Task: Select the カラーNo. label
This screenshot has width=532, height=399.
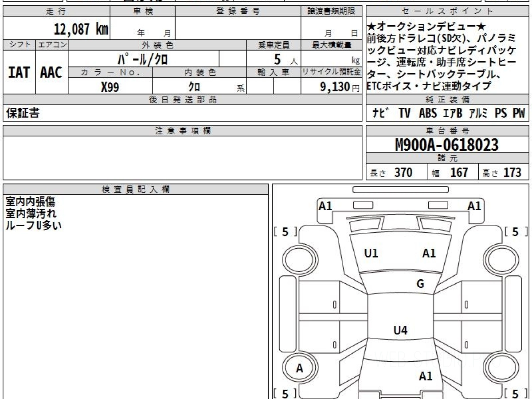Action: coord(110,72)
